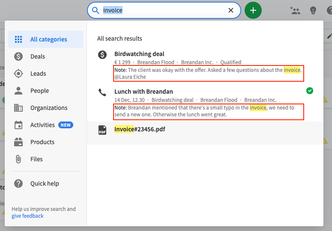The height and width of the screenshot is (231, 332).
Task: Open the lightbulb sales assistant icon
Action: (x=313, y=10)
